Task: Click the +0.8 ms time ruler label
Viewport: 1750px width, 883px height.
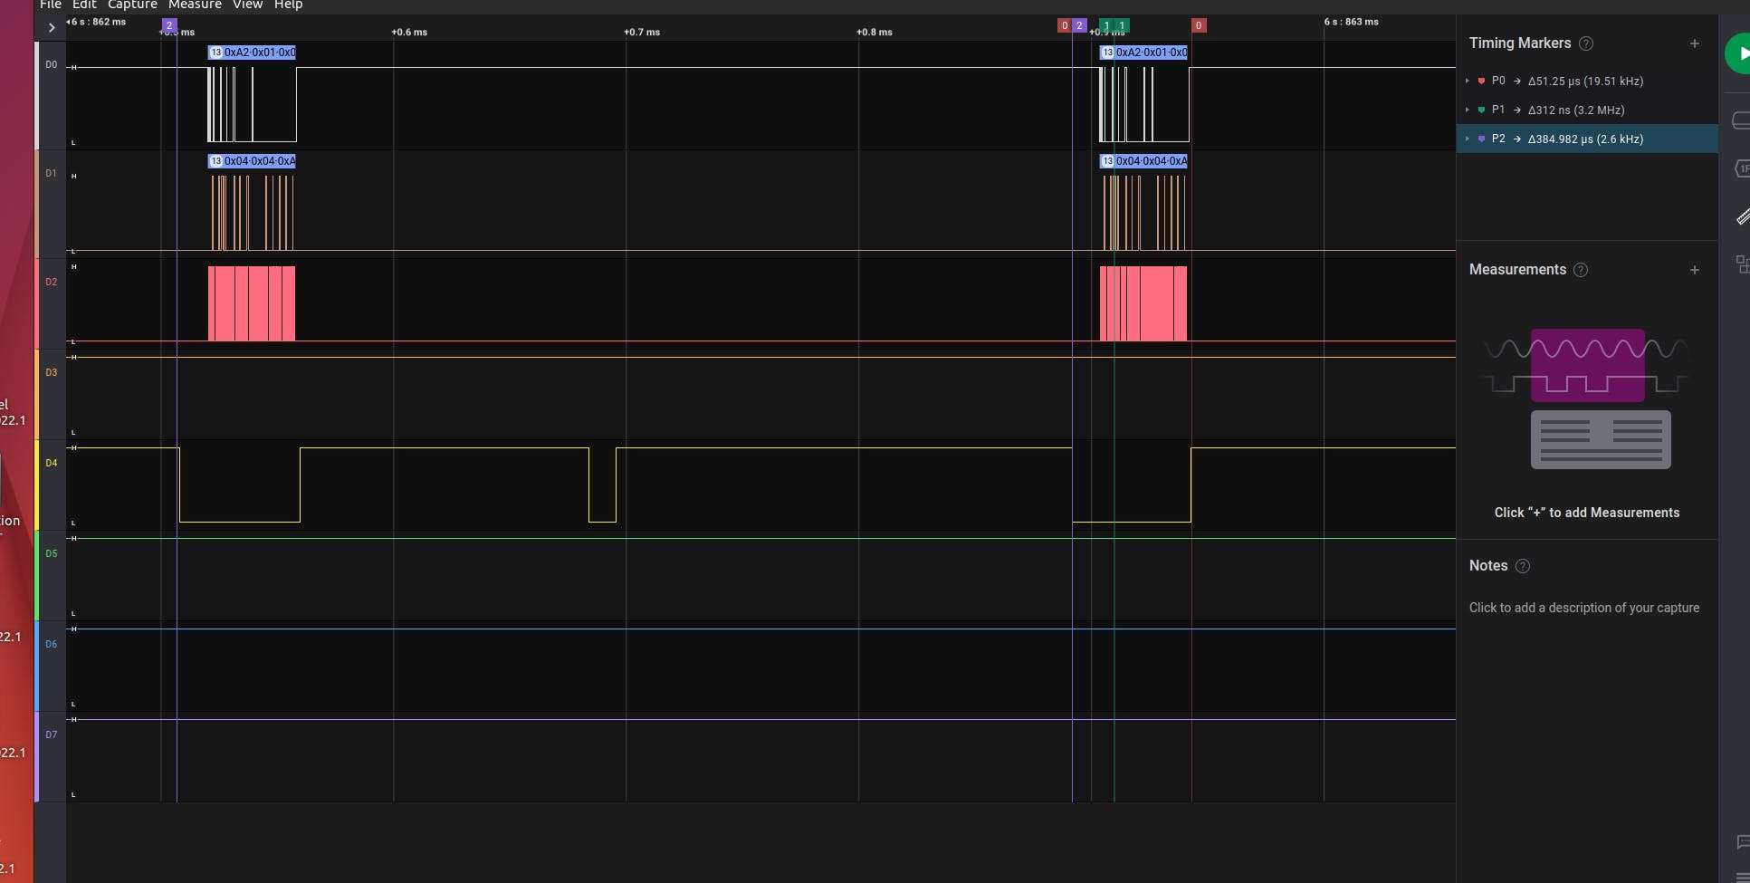Action: [875, 32]
